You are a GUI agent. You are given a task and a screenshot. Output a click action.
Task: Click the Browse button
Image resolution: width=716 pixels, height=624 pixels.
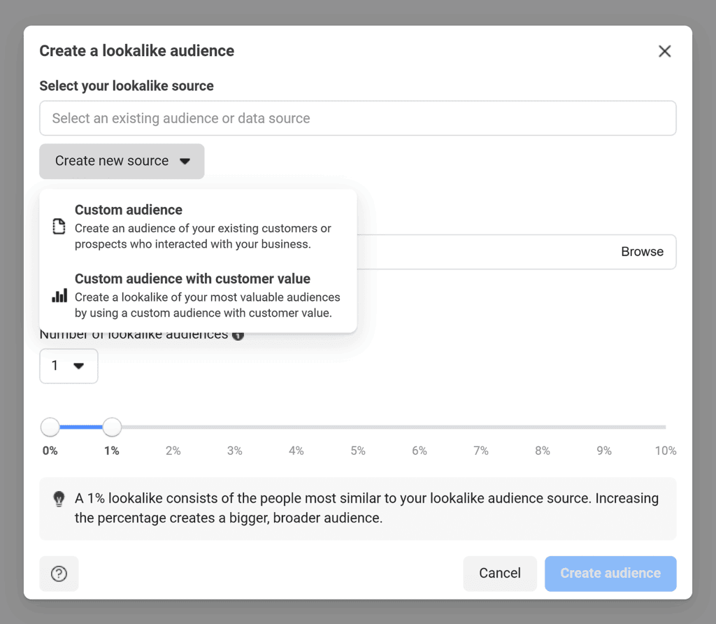(642, 251)
